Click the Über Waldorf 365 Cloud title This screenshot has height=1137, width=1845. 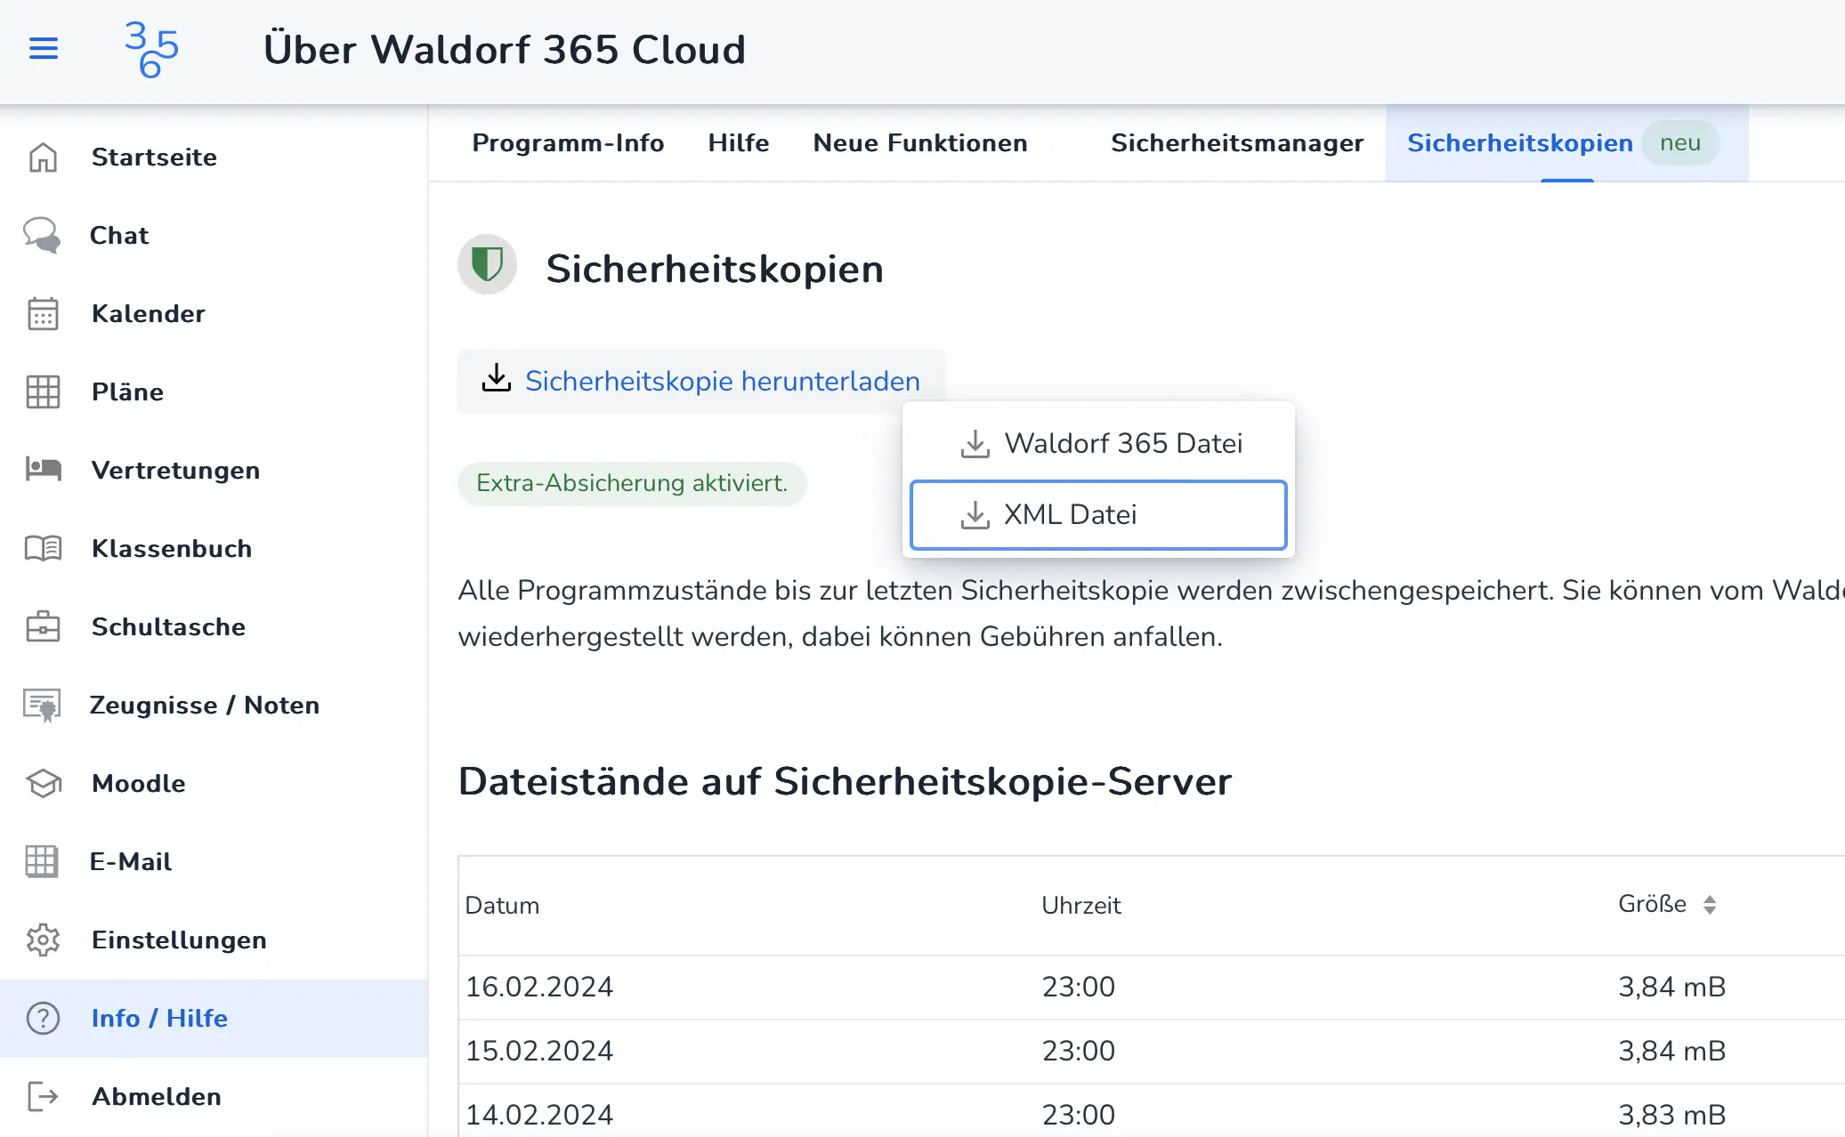[x=505, y=49]
